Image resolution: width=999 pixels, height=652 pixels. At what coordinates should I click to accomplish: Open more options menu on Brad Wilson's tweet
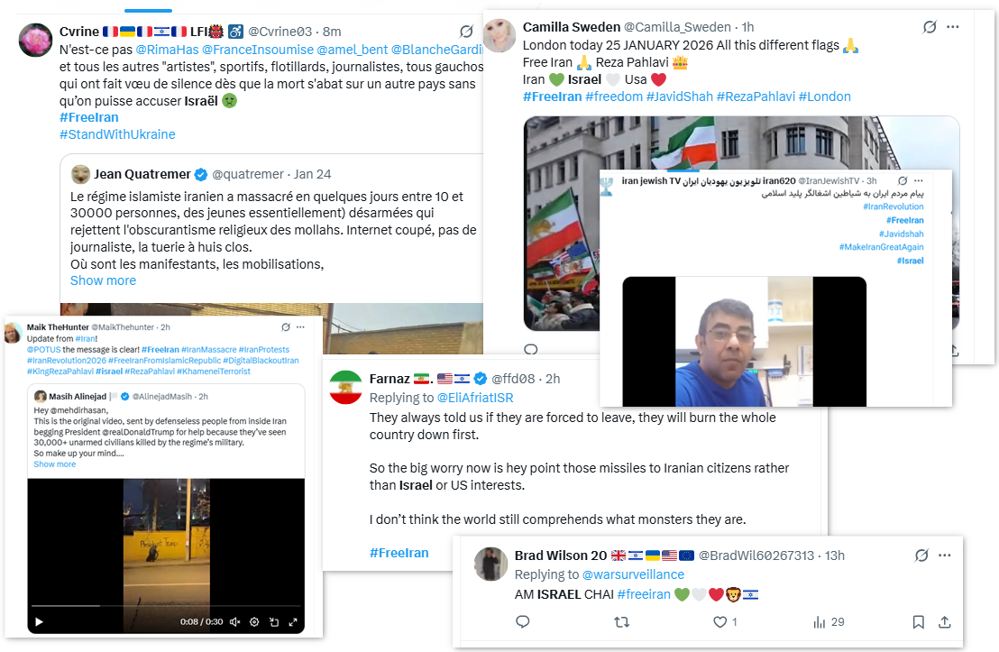click(944, 556)
